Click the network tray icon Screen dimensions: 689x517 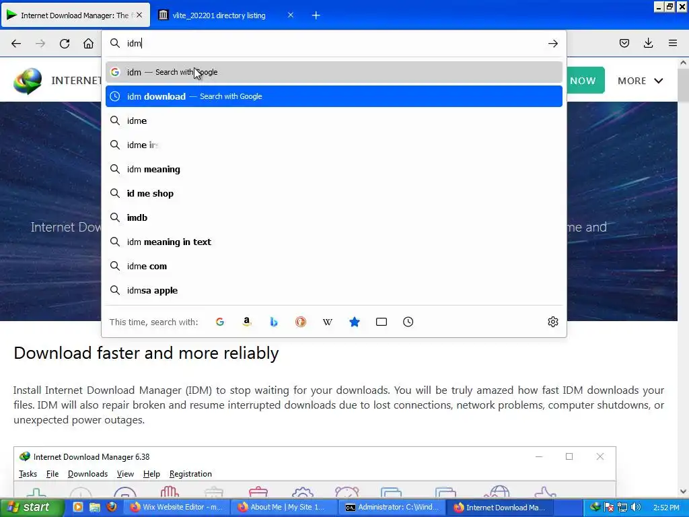pos(622,508)
